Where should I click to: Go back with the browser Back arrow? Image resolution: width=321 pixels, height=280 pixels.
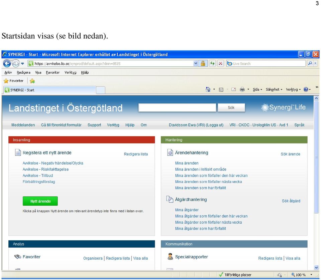[7, 63]
